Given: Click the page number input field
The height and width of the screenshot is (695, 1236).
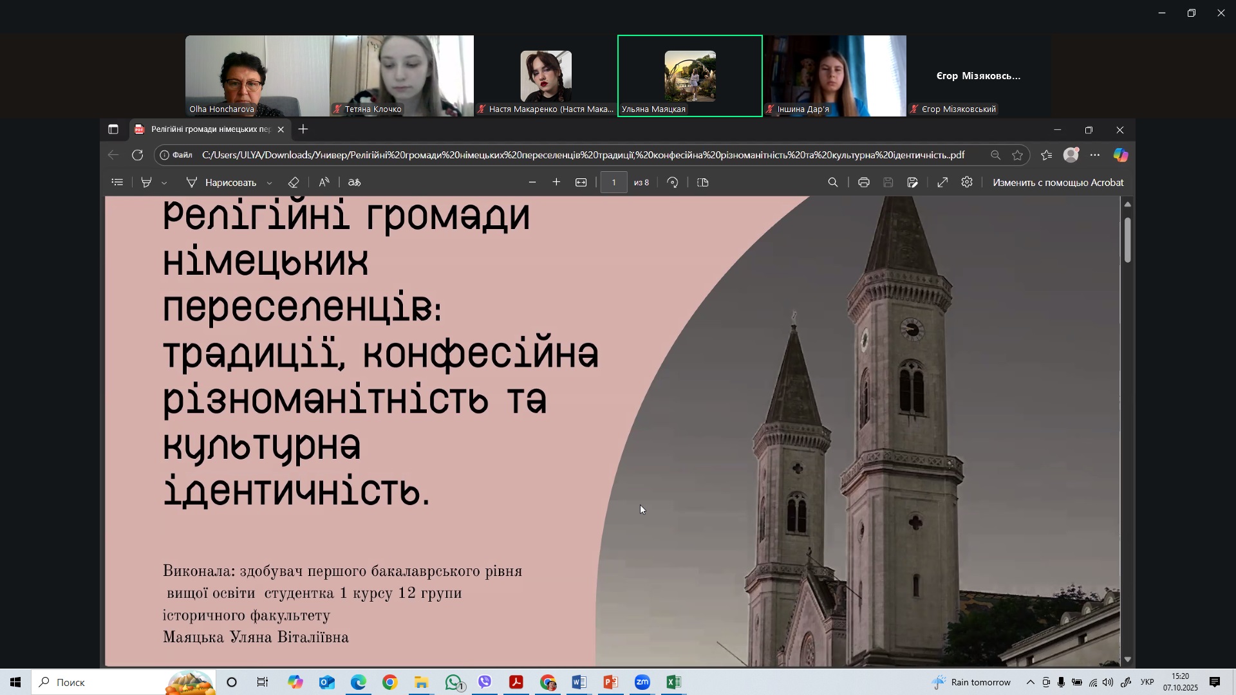Looking at the screenshot, I should coord(613,183).
